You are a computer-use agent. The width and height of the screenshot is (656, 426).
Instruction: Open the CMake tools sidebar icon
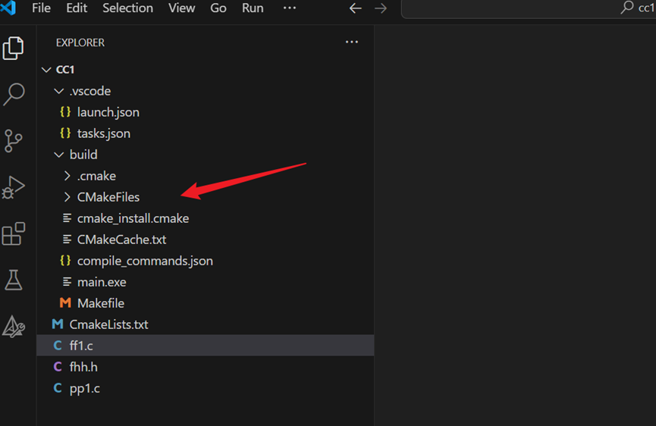coord(14,326)
